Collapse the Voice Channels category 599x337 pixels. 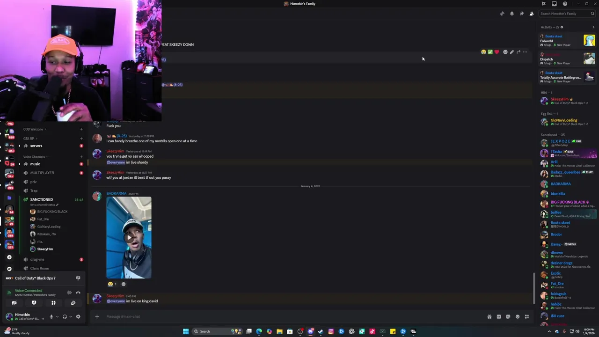[35, 157]
